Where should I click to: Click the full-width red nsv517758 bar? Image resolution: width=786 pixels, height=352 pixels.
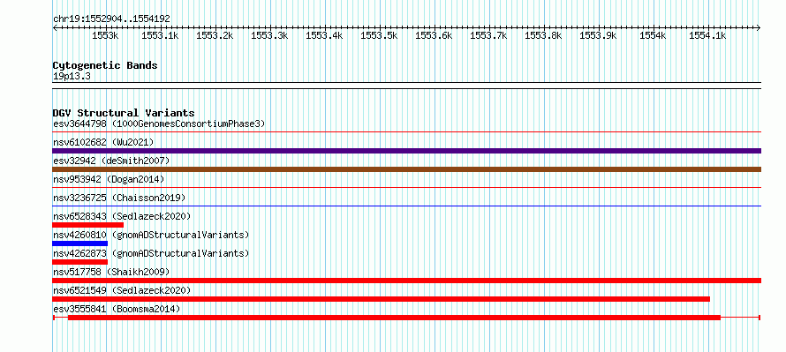click(x=406, y=281)
